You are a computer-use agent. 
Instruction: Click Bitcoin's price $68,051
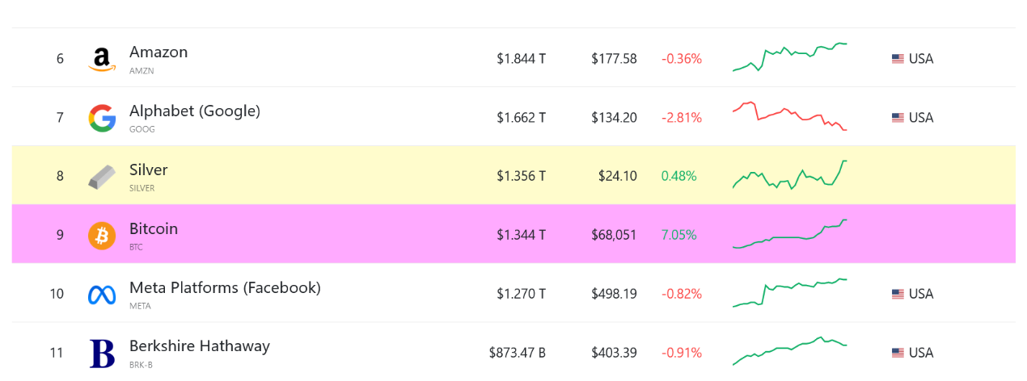tap(614, 235)
